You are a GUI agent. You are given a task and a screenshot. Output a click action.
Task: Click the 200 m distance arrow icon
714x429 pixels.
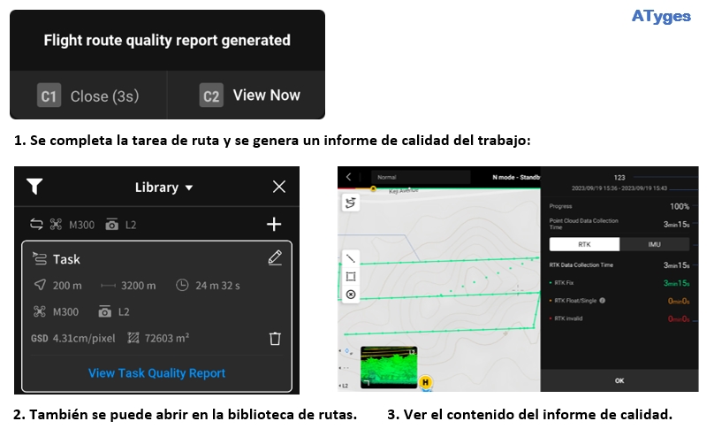(x=40, y=285)
